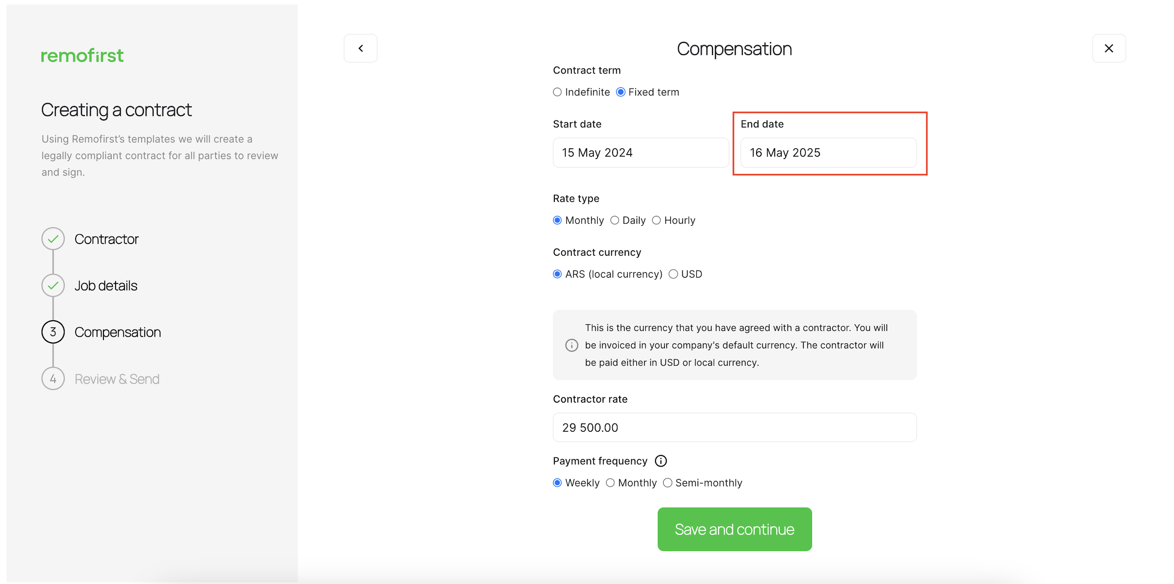Click the Contractor step checkmark icon
The height and width of the screenshot is (584, 1174).
(53, 239)
